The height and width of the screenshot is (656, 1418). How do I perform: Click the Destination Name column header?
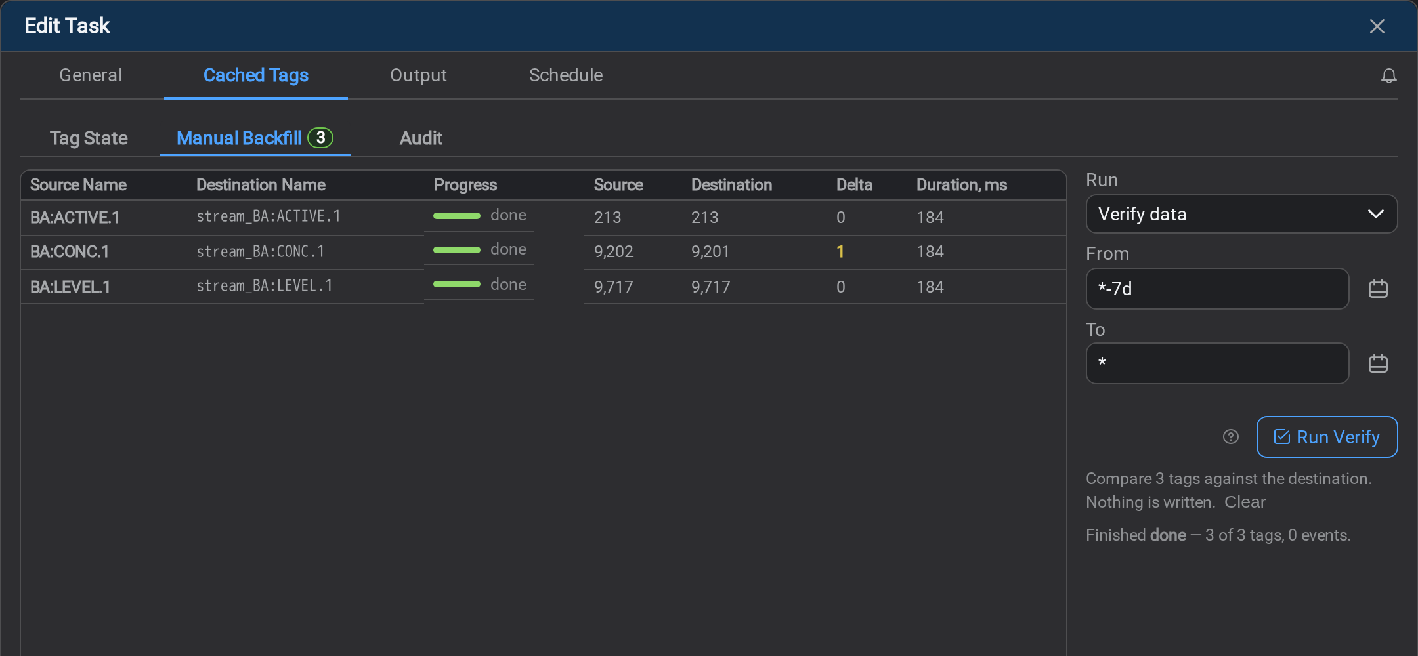pos(261,185)
